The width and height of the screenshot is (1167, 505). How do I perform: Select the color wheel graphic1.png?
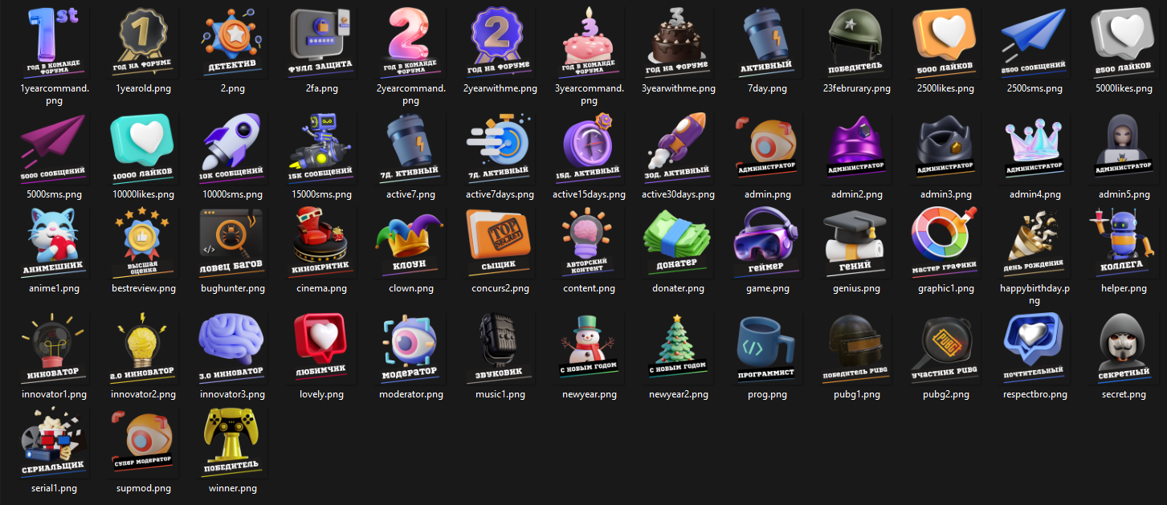(x=945, y=242)
